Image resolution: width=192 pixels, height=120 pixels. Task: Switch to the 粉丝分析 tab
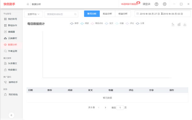point(108,14)
